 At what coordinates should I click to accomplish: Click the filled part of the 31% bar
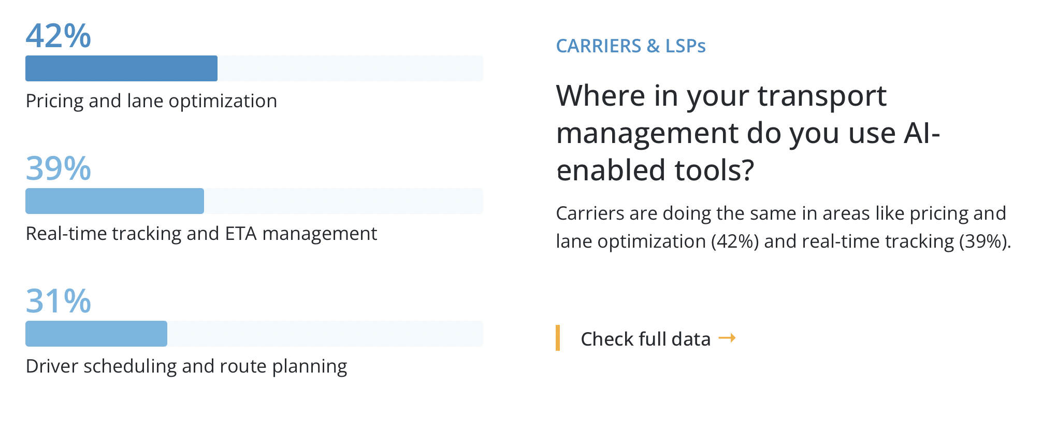[96, 334]
